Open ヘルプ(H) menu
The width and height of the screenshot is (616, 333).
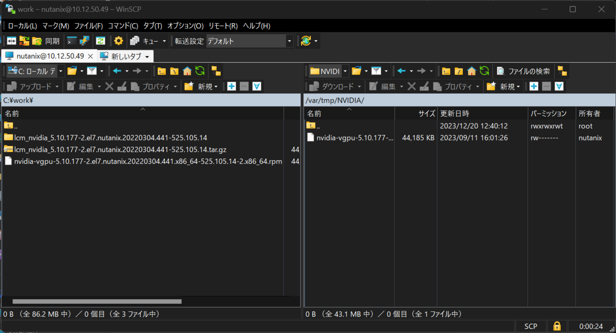tap(256, 26)
